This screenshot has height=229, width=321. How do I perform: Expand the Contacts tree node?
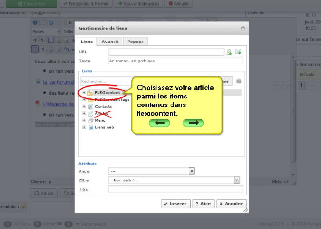pyautogui.click(x=84, y=106)
